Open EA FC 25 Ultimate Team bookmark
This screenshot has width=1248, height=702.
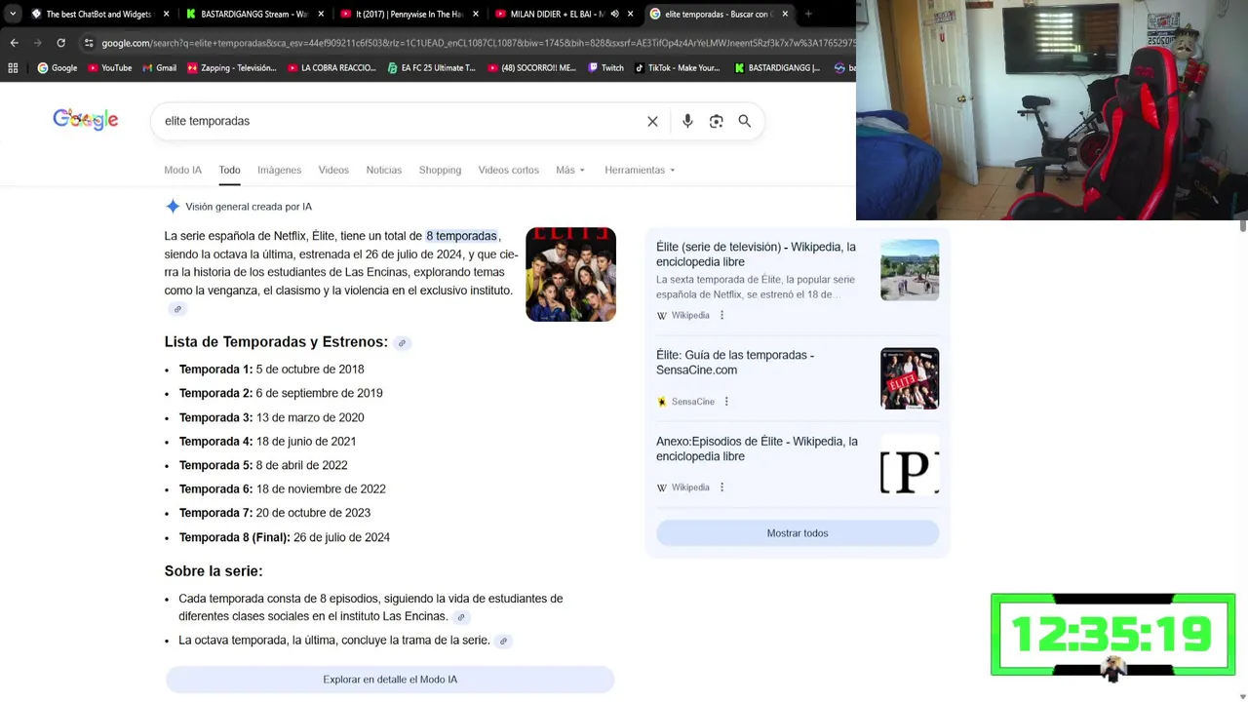(x=431, y=68)
